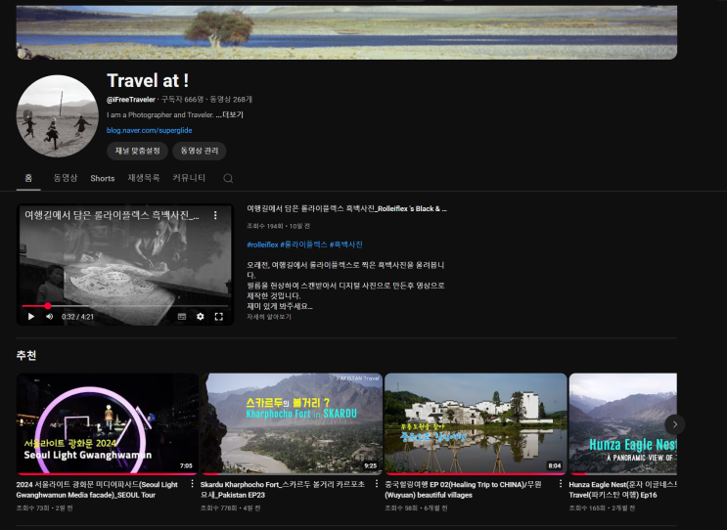
Task: Open options menu for Wuyuan healing trip video
Action: click(561, 484)
